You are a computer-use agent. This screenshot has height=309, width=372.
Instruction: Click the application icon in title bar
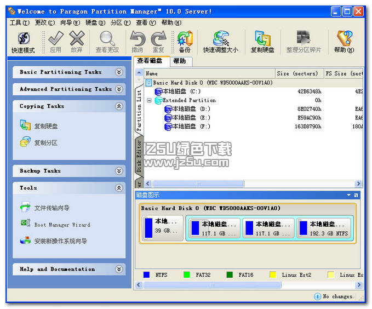pos(12,11)
